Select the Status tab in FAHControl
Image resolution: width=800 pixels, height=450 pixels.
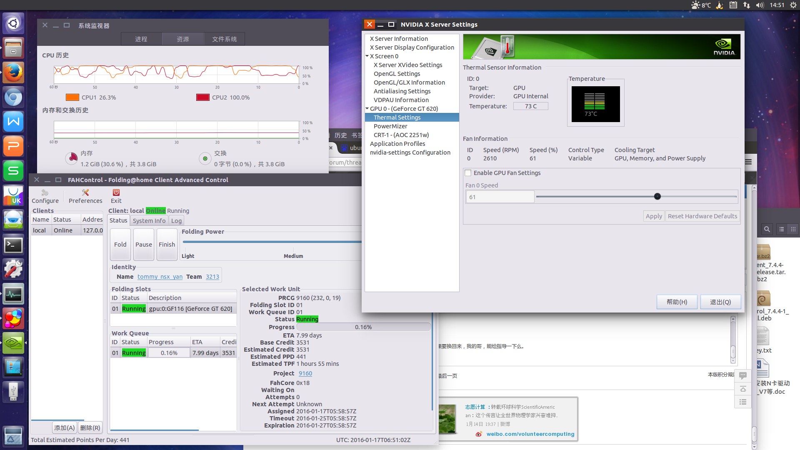click(x=118, y=220)
